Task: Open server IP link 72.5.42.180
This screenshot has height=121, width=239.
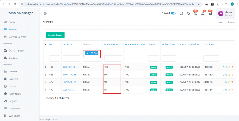Action: click(69, 67)
